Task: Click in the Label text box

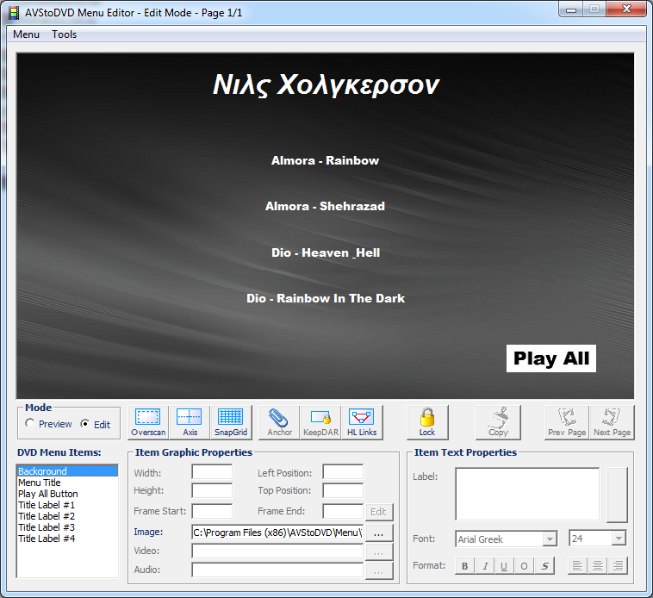Action: (x=527, y=495)
